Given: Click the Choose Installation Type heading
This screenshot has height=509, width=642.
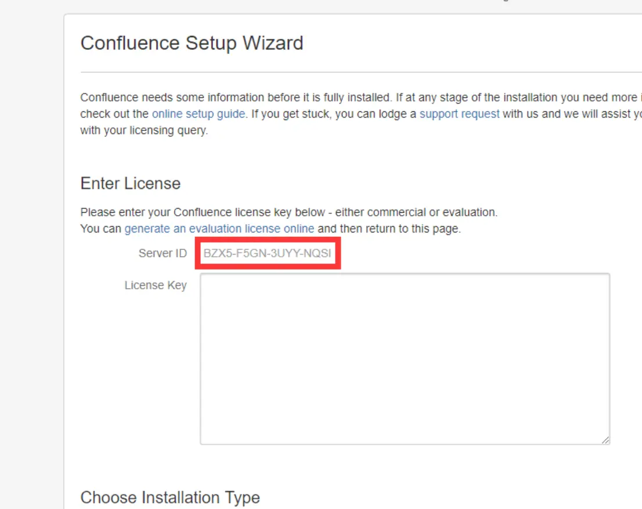Looking at the screenshot, I should coord(170,497).
